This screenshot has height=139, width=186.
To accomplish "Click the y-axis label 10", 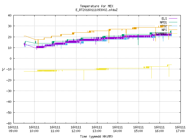I will (10, 48).
